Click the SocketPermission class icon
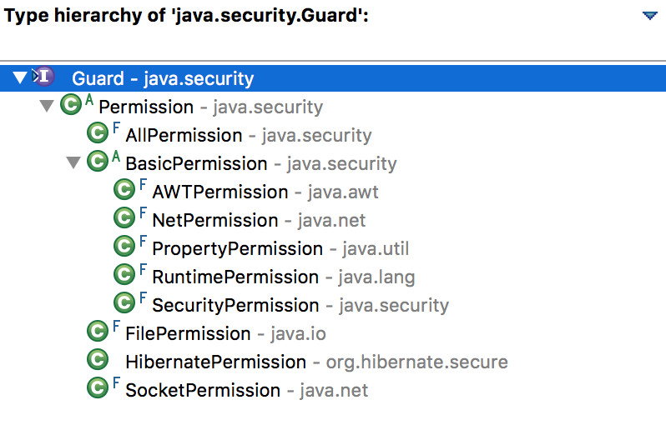Screen dimensions: 666x425 [98, 389]
